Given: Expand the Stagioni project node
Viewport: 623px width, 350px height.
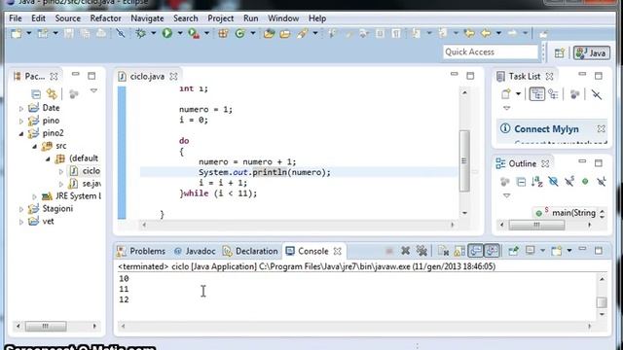Looking at the screenshot, I should click(x=21, y=209).
